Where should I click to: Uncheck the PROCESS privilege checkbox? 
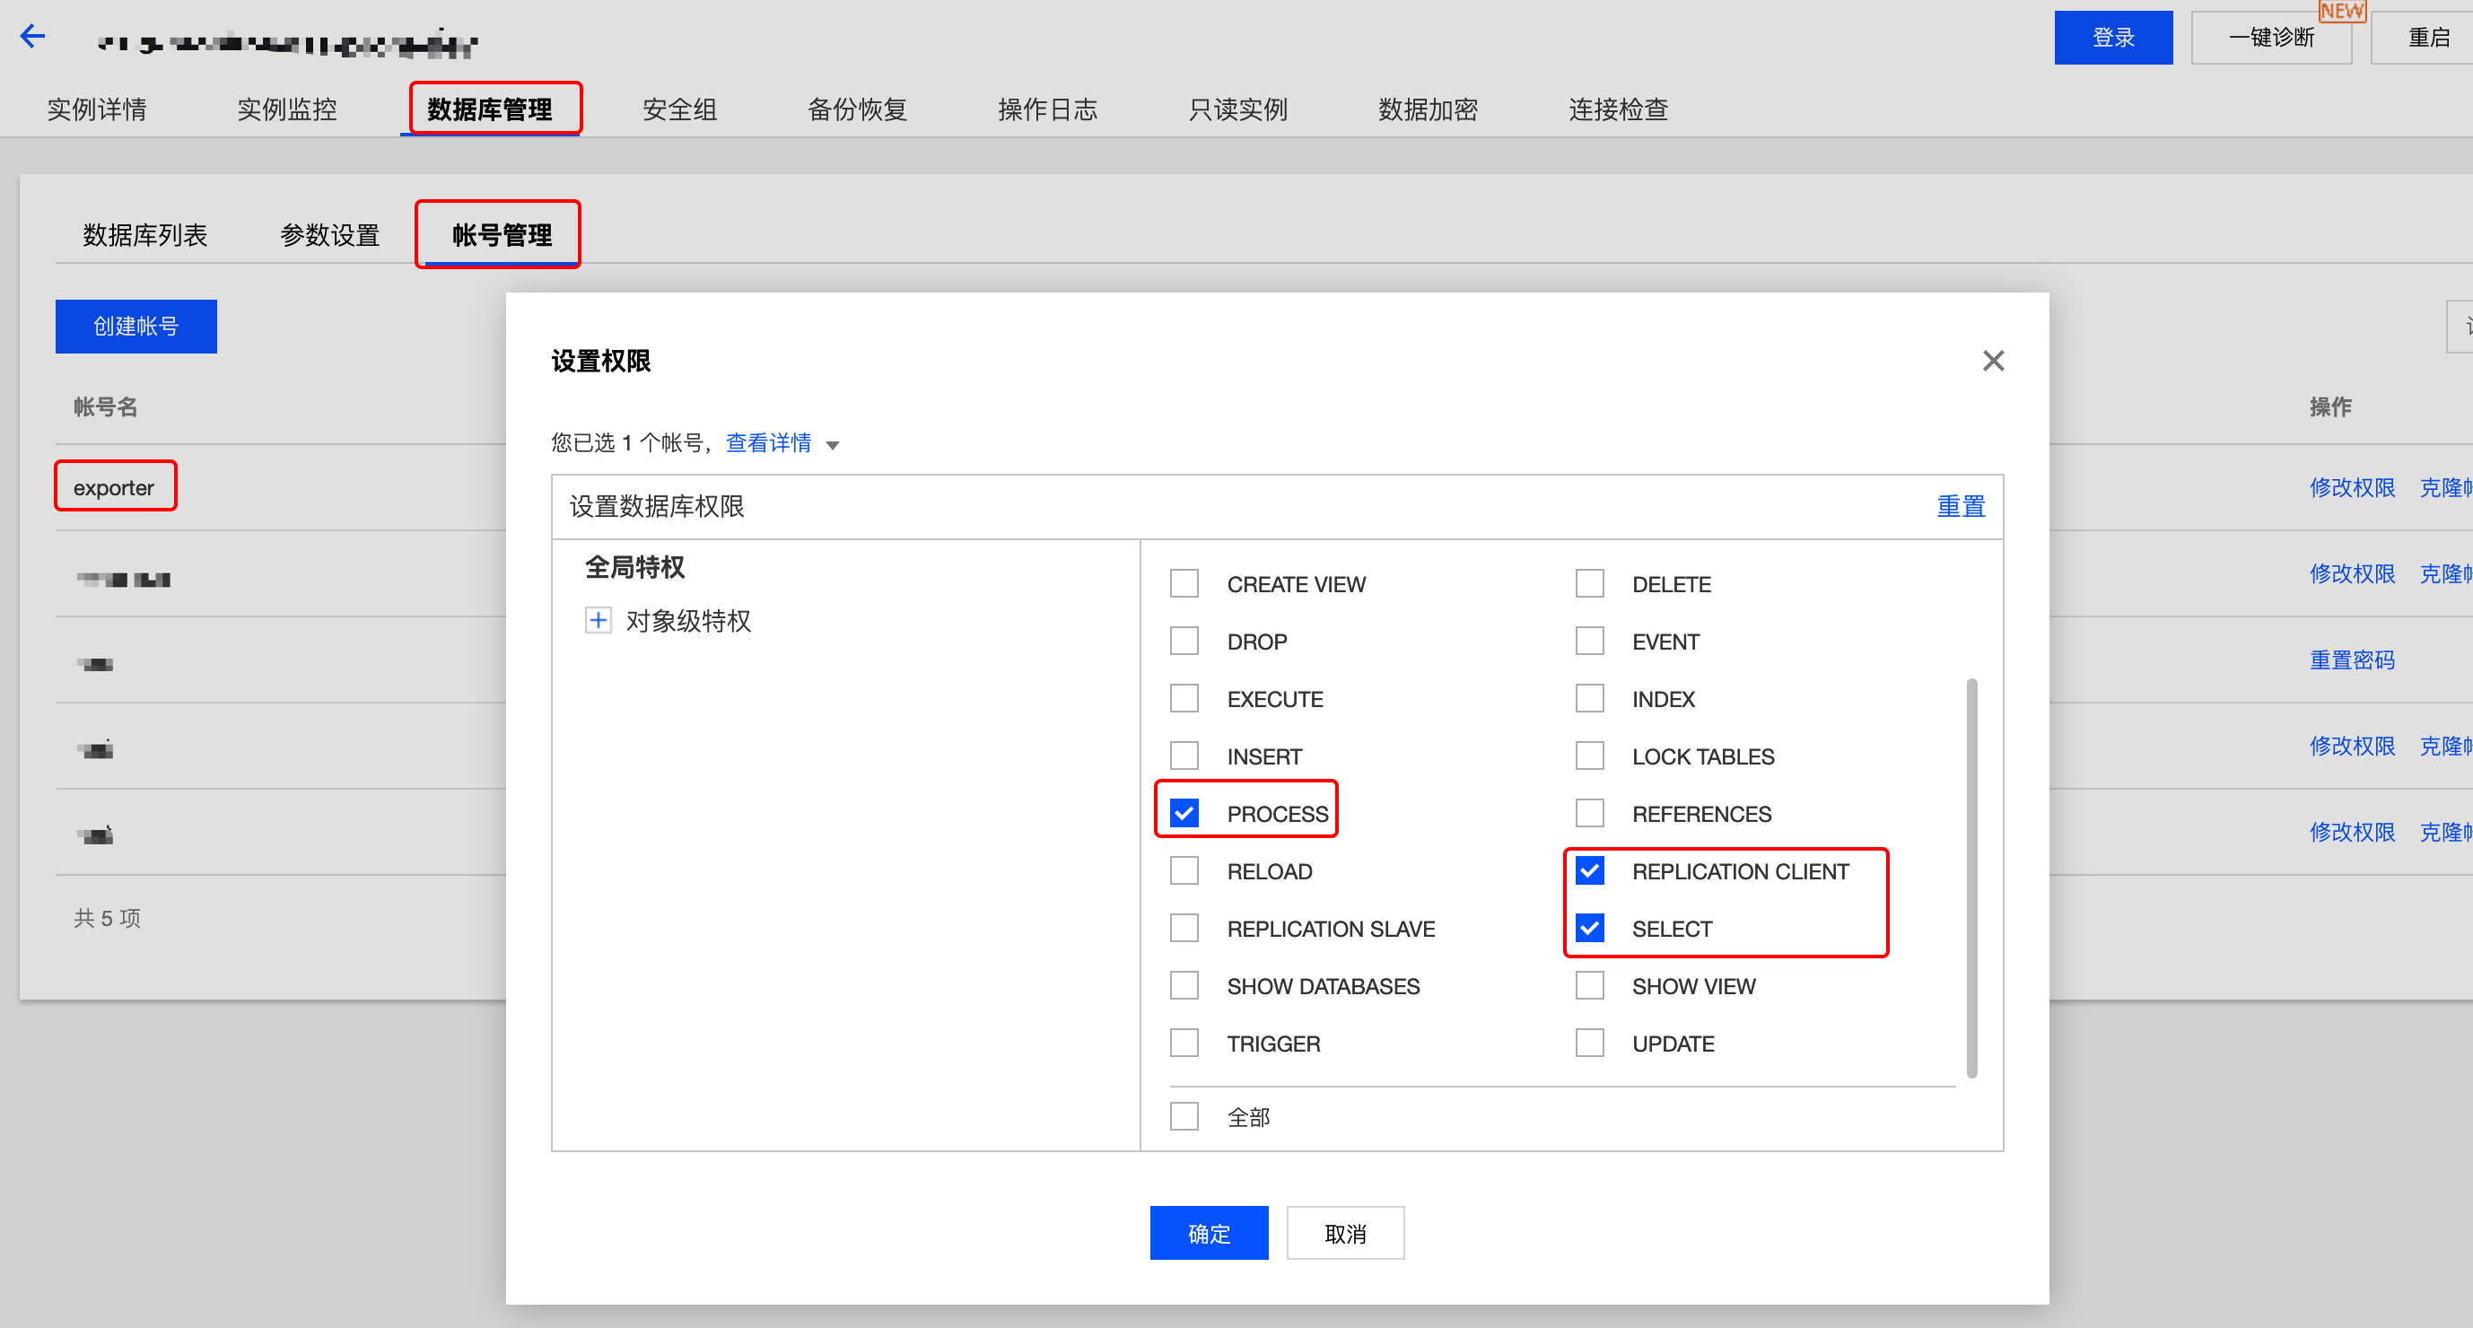pos(1184,813)
